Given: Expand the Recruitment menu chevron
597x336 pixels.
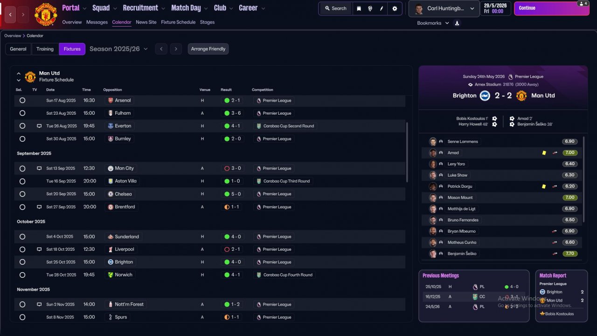Looking at the screenshot, I should (x=163, y=8).
